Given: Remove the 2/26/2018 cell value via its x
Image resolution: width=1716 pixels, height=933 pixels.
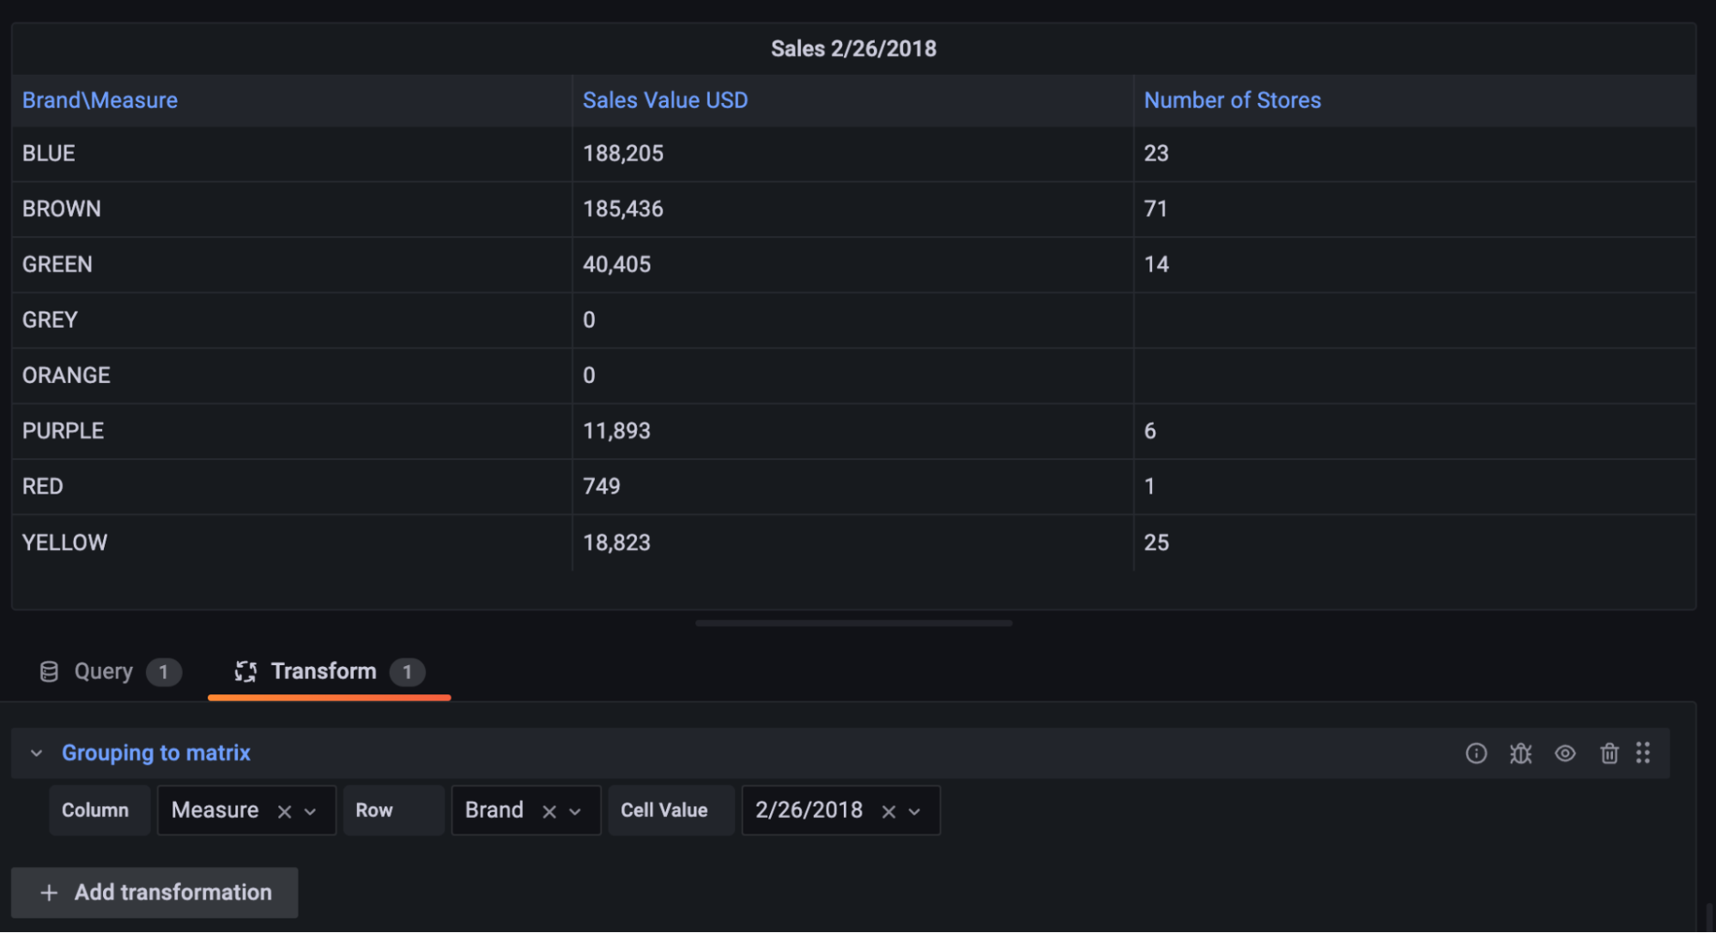Looking at the screenshot, I should [x=888, y=810].
